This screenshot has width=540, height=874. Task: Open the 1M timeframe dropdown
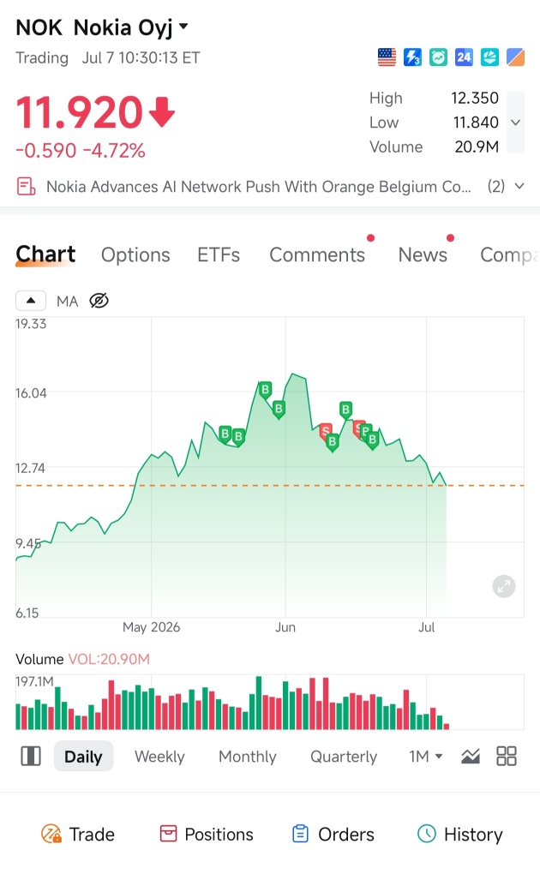pos(426,757)
